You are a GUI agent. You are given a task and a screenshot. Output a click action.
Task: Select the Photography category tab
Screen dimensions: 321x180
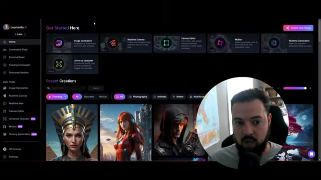pos(138,96)
